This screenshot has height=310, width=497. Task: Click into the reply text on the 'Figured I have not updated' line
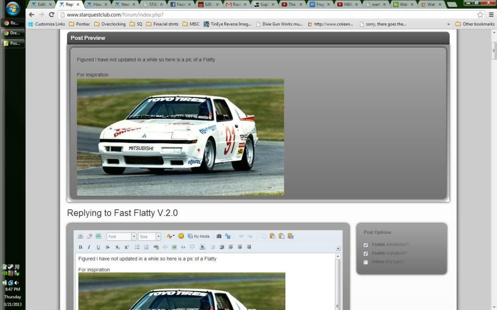147,259
